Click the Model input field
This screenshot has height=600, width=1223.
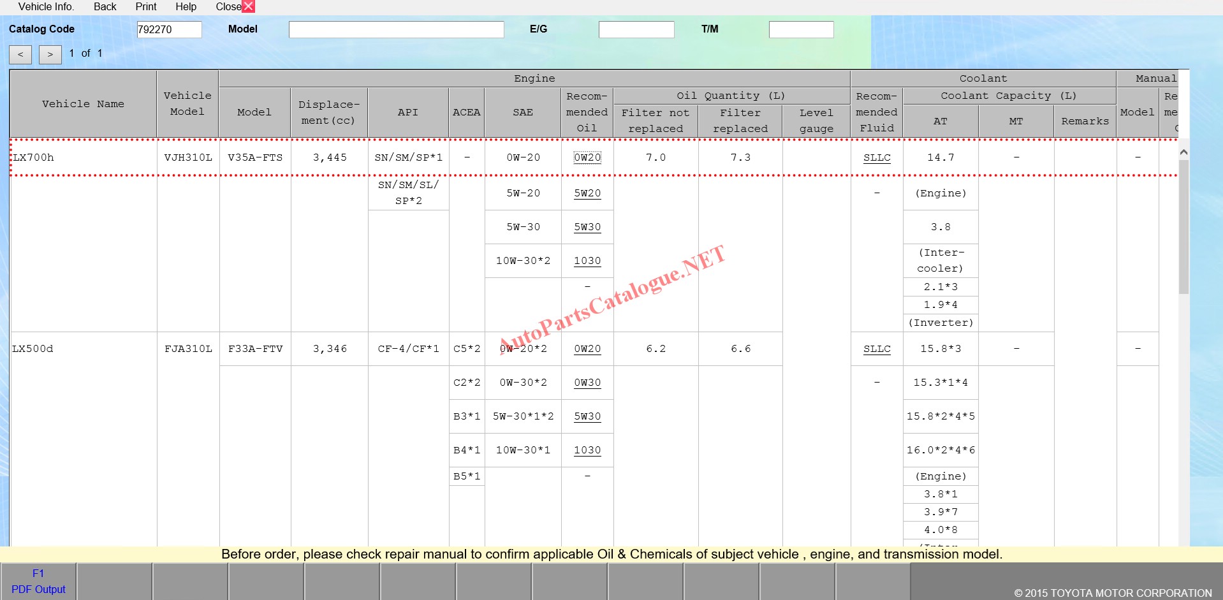(396, 30)
